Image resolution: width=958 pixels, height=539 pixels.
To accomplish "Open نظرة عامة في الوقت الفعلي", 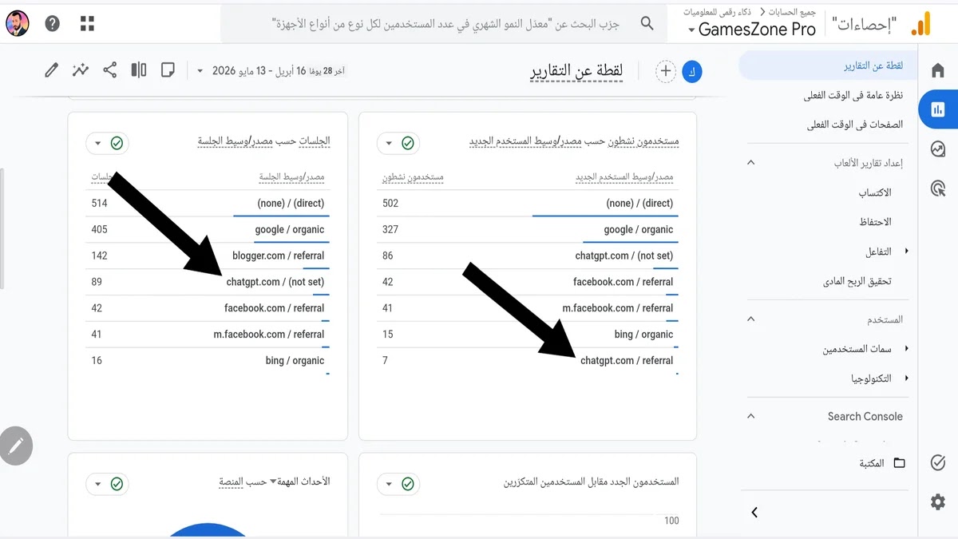I will pyautogui.click(x=853, y=95).
